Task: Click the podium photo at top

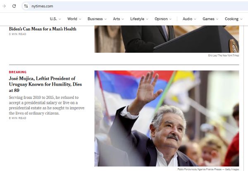Action: click(167, 39)
